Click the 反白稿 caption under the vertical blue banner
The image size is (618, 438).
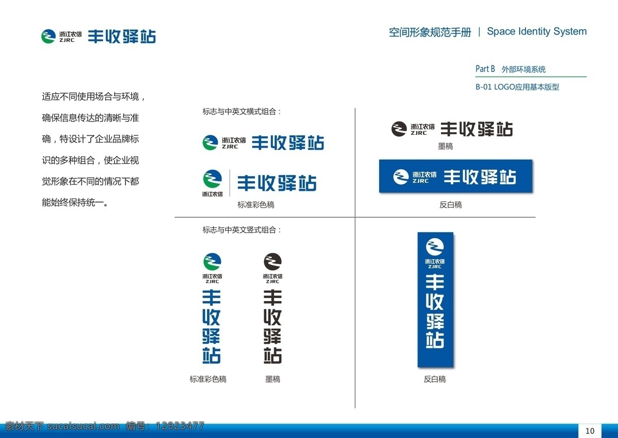click(x=435, y=379)
